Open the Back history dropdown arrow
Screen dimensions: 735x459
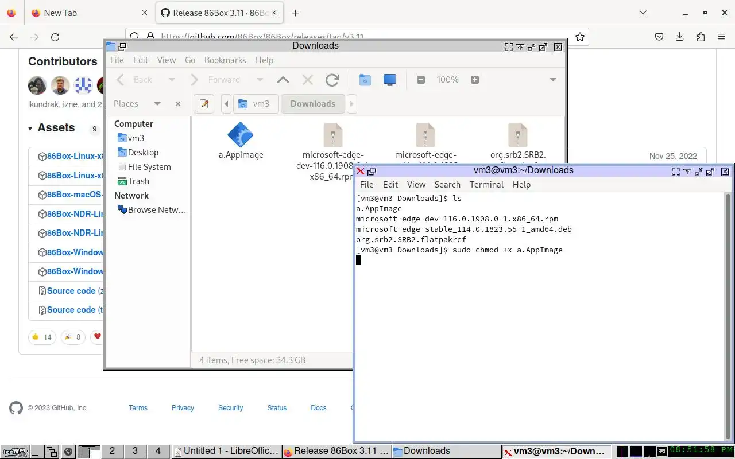click(171, 80)
